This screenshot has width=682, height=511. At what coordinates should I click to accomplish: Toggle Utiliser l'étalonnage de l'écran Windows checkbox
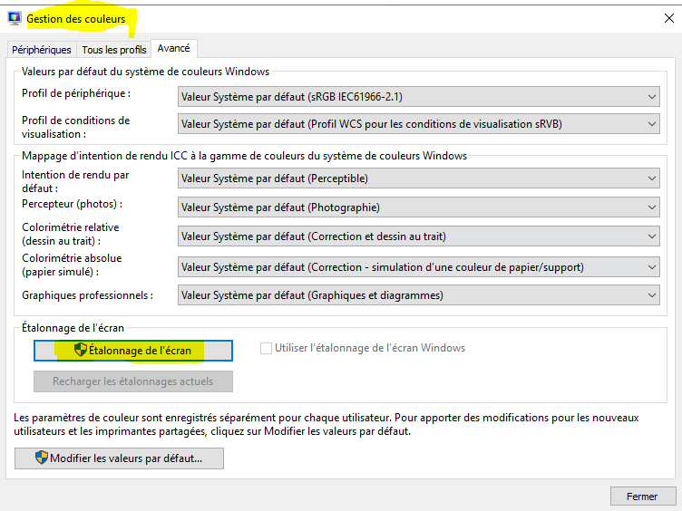pos(266,348)
